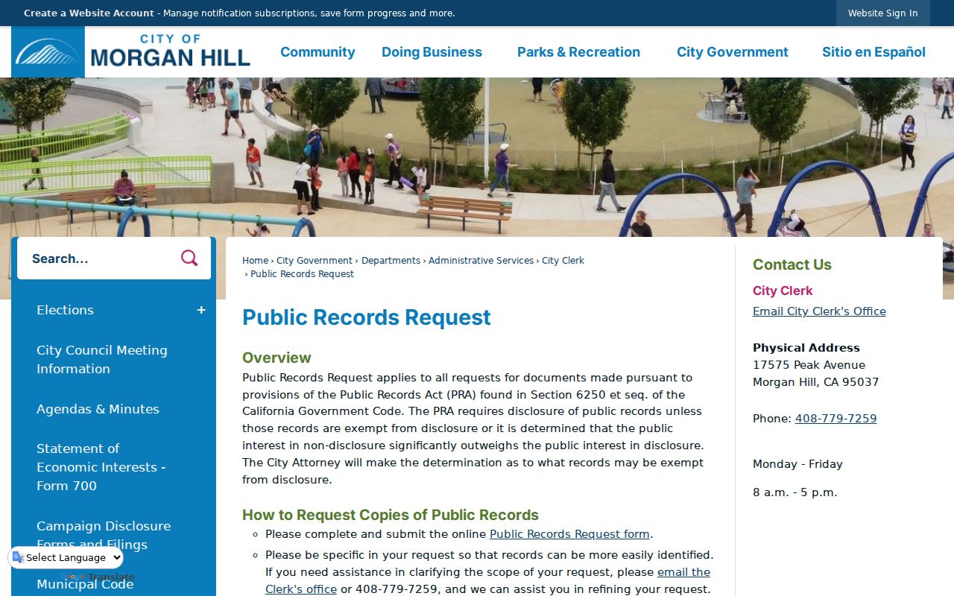
Task: Follow the Create a Website Account link
Action: [x=89, y=13]
